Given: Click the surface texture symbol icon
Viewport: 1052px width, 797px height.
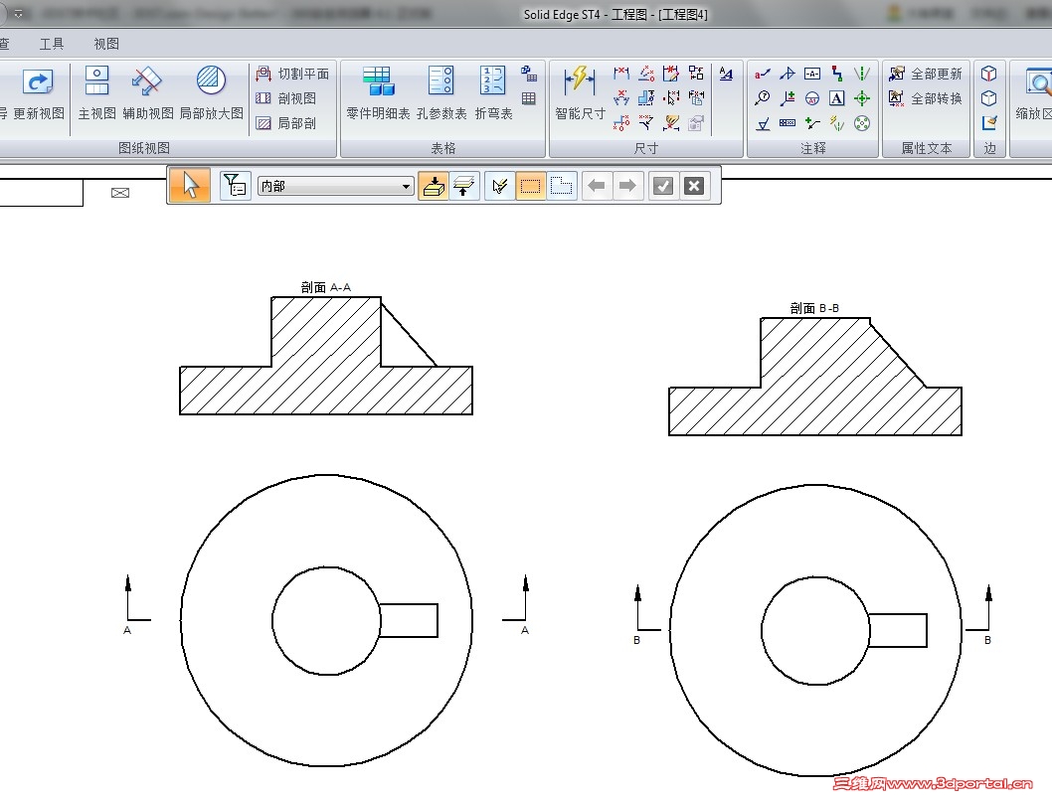Looking at the screenshot, I should click(x=763, y=123).
